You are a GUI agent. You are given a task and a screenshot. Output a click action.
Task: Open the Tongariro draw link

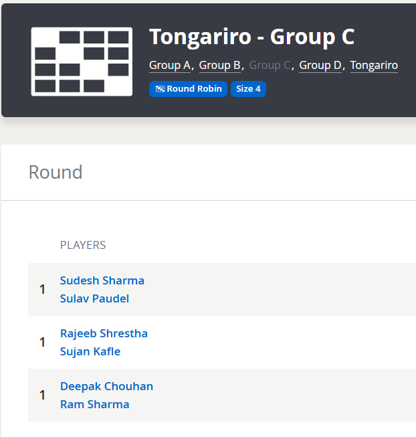[x=374, y=65]
